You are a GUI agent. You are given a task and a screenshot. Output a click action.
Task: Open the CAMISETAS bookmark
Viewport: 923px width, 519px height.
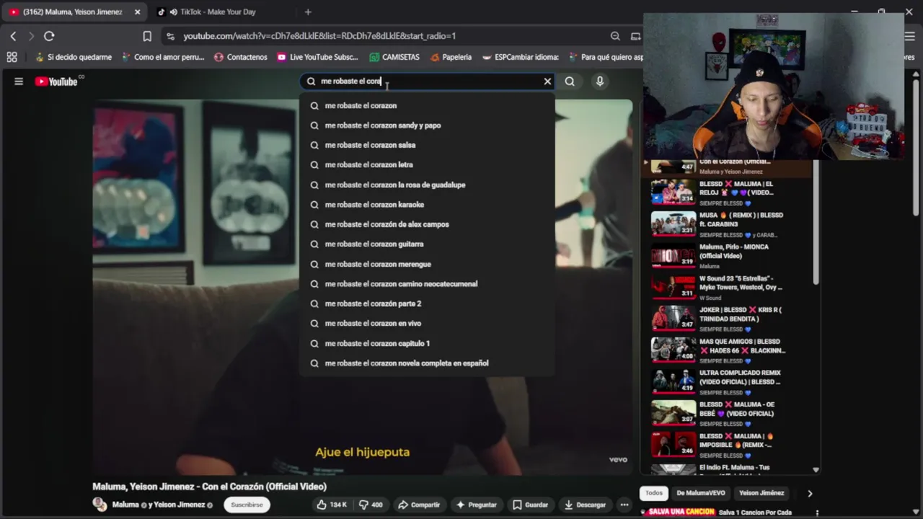point(394,57)
